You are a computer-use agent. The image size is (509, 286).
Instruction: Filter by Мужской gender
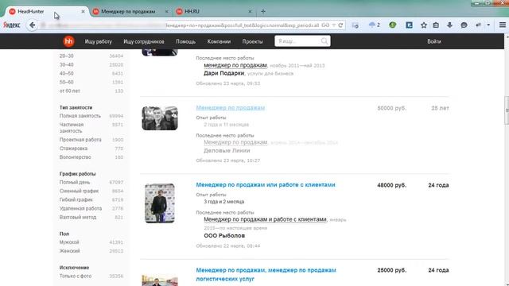point(69,242)
